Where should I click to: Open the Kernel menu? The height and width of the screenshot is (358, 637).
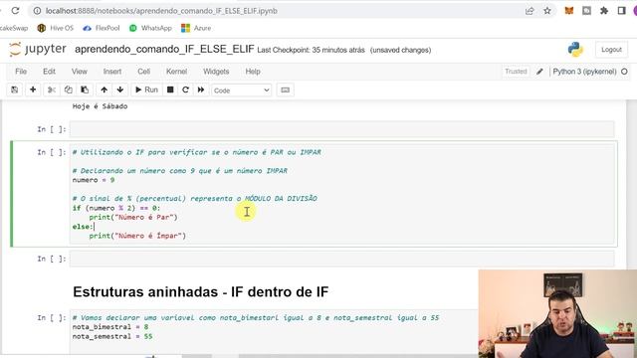click(x=177, y=72)
